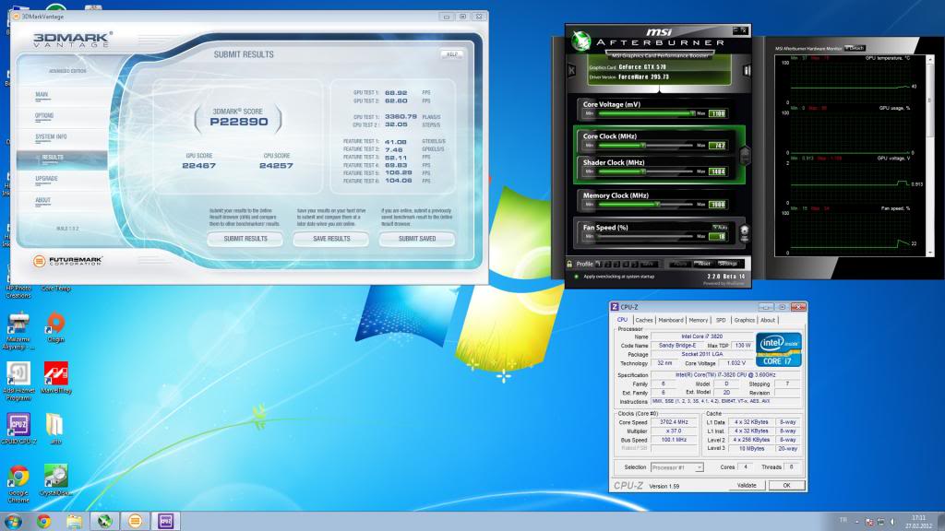Open Afterburner info via the i side button
The height and width of the screenshot is (531, 945).
(746, 70)
